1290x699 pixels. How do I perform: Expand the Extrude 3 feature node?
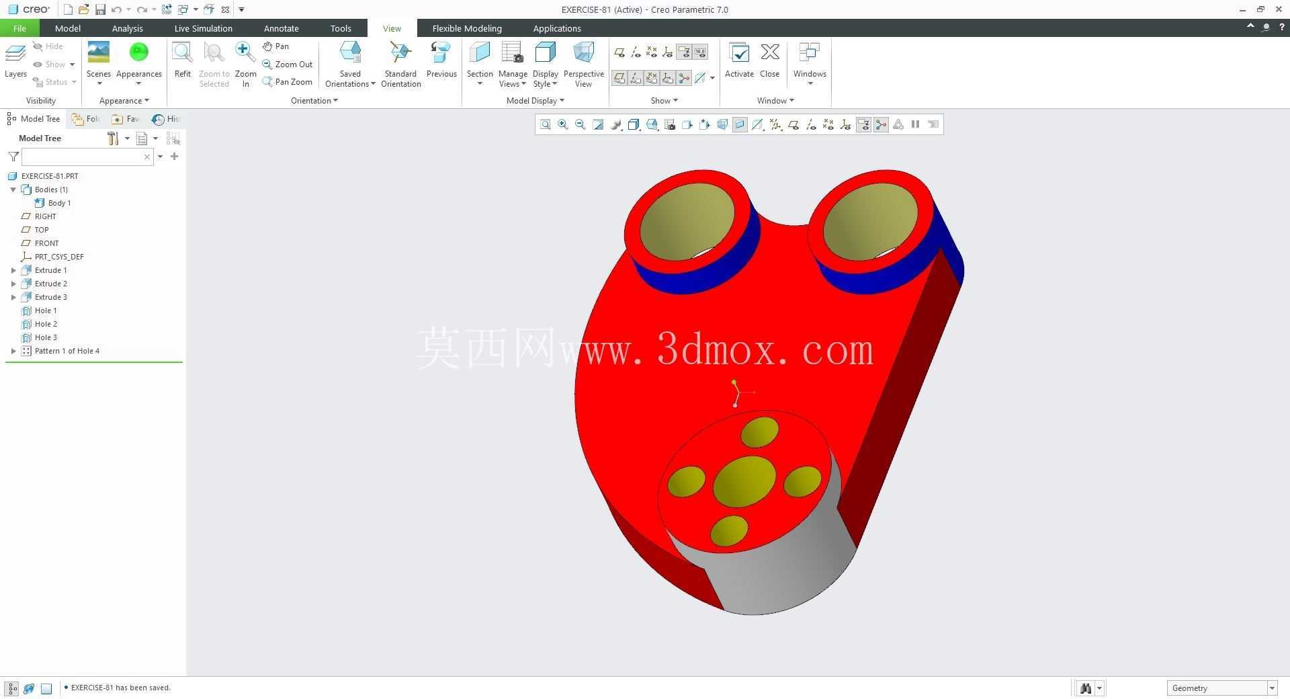(x=13, y=297)
